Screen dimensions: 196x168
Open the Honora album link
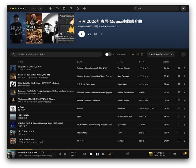(x=80, y=109)
